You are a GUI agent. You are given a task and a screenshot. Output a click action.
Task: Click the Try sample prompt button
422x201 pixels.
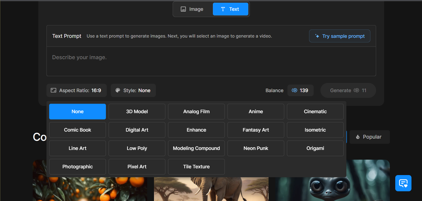[340, 36]
